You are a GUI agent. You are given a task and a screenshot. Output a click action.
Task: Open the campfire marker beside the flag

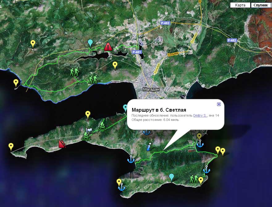(x=86, y=136)
